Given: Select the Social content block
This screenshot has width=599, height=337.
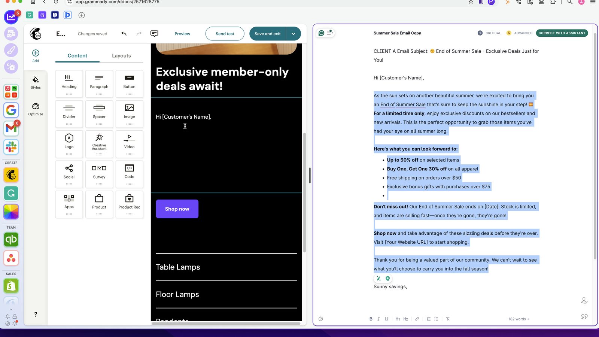Looking at the screenshot, I should pyautogui.click(x=69, y=174).
